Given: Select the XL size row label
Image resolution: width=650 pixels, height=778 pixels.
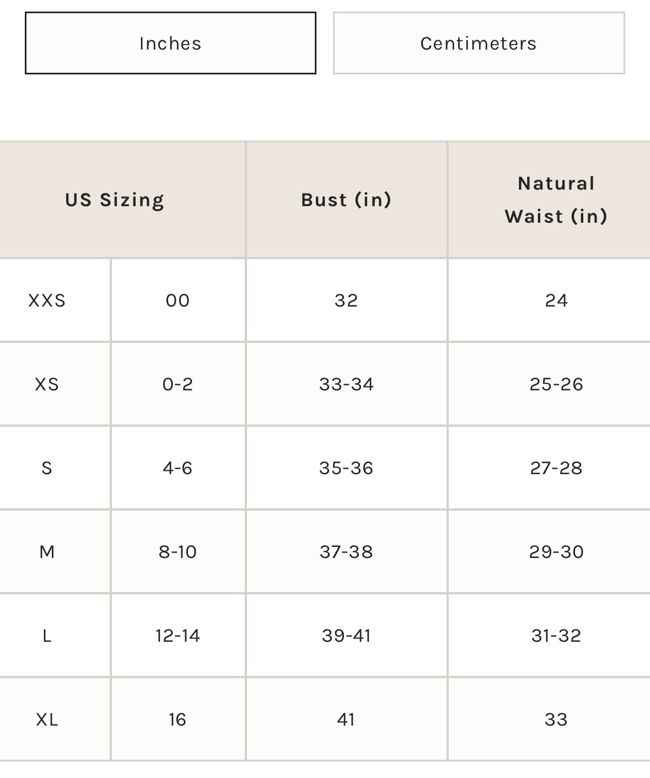Looking at the screenshot, I should (47, 720).
